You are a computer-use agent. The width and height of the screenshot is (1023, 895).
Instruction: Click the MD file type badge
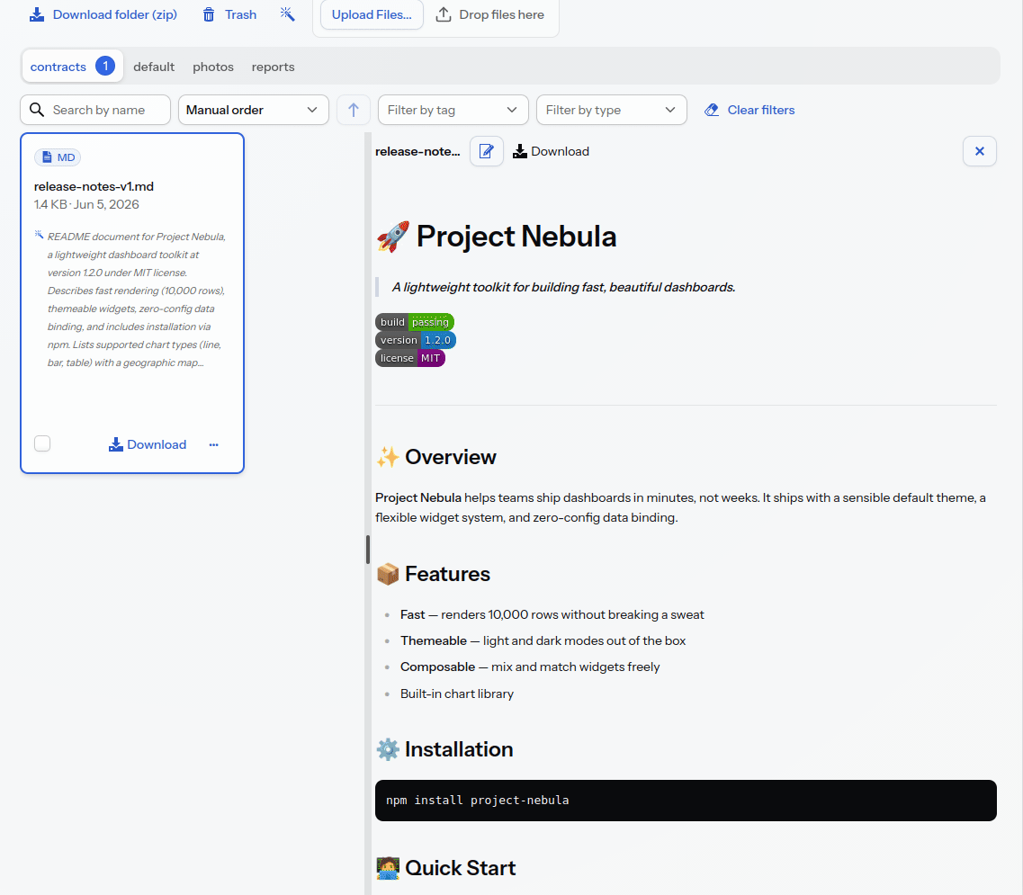(58, 157)
